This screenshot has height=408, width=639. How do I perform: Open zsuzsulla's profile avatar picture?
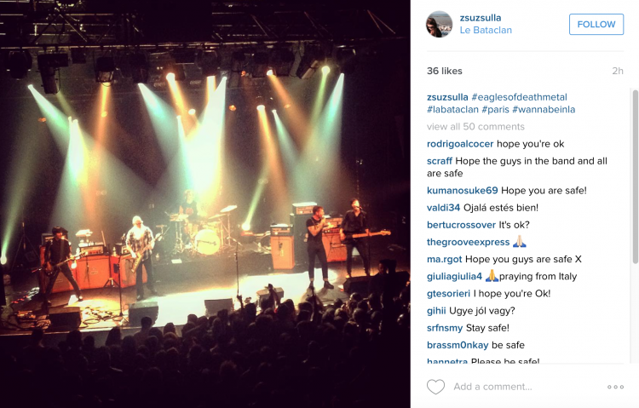click(x=439, y=24)
